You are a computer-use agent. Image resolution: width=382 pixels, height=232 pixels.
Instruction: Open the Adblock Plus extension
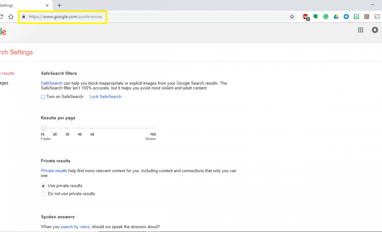pos(305,17)
